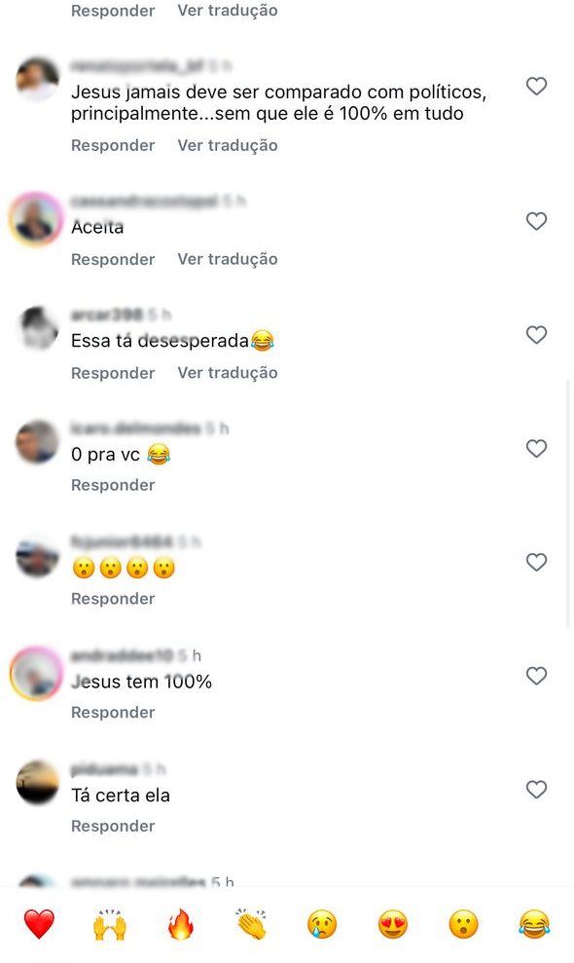This screenshot has width=574, height=963.
Task: View translation of the 'Aceita' comment
Action: click(228, 259)
